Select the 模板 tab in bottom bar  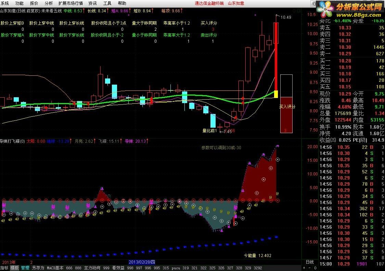[x=14, y=268]
